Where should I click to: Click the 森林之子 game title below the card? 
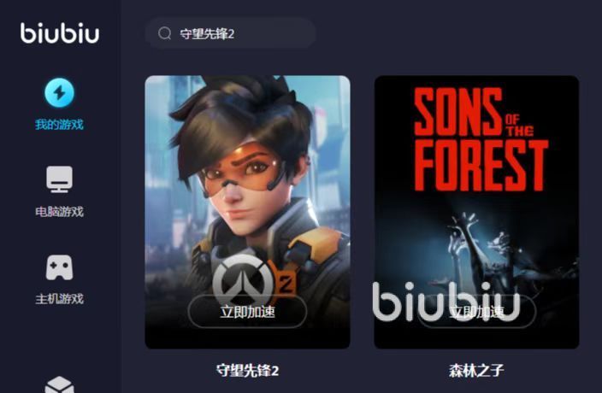point(476,371)
